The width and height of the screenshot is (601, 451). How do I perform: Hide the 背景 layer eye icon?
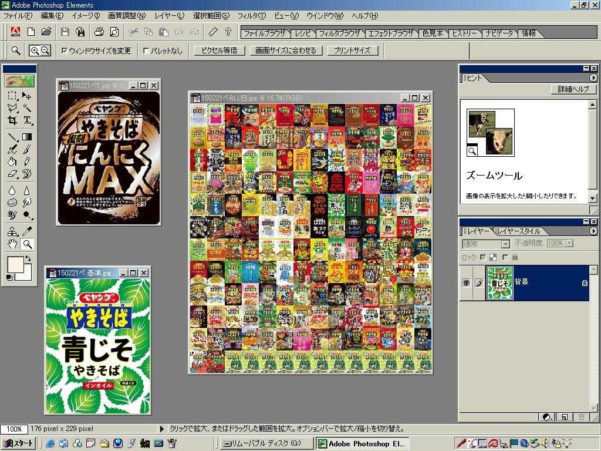click(466, 283)
